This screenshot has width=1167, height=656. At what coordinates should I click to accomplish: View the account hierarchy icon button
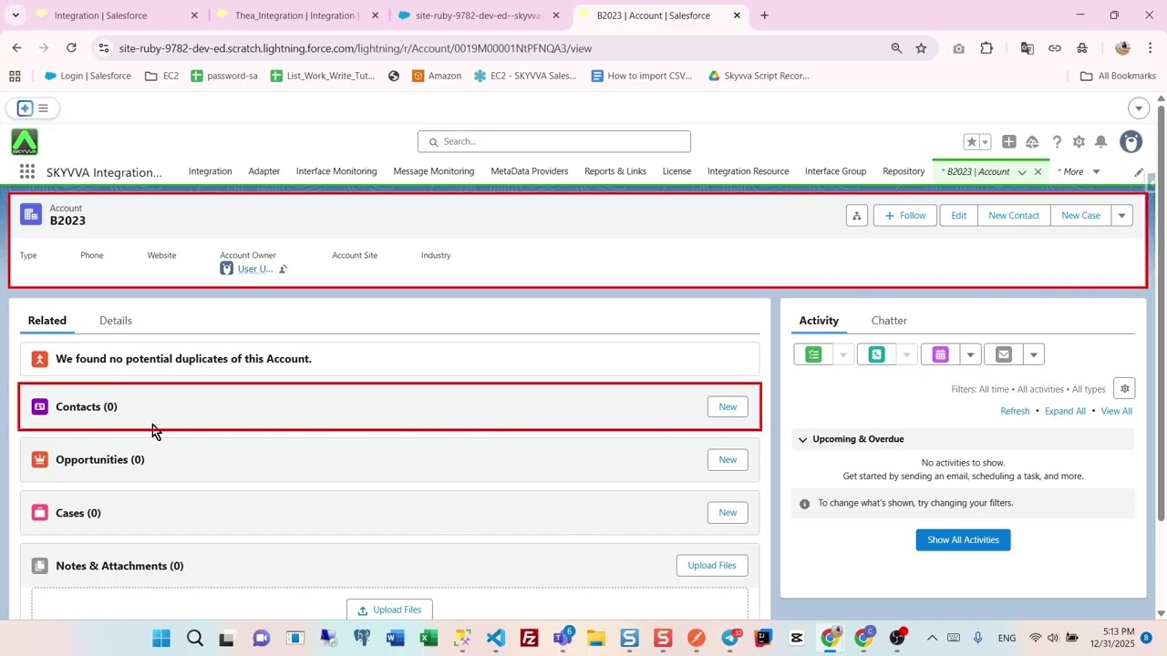click(856, 216)
